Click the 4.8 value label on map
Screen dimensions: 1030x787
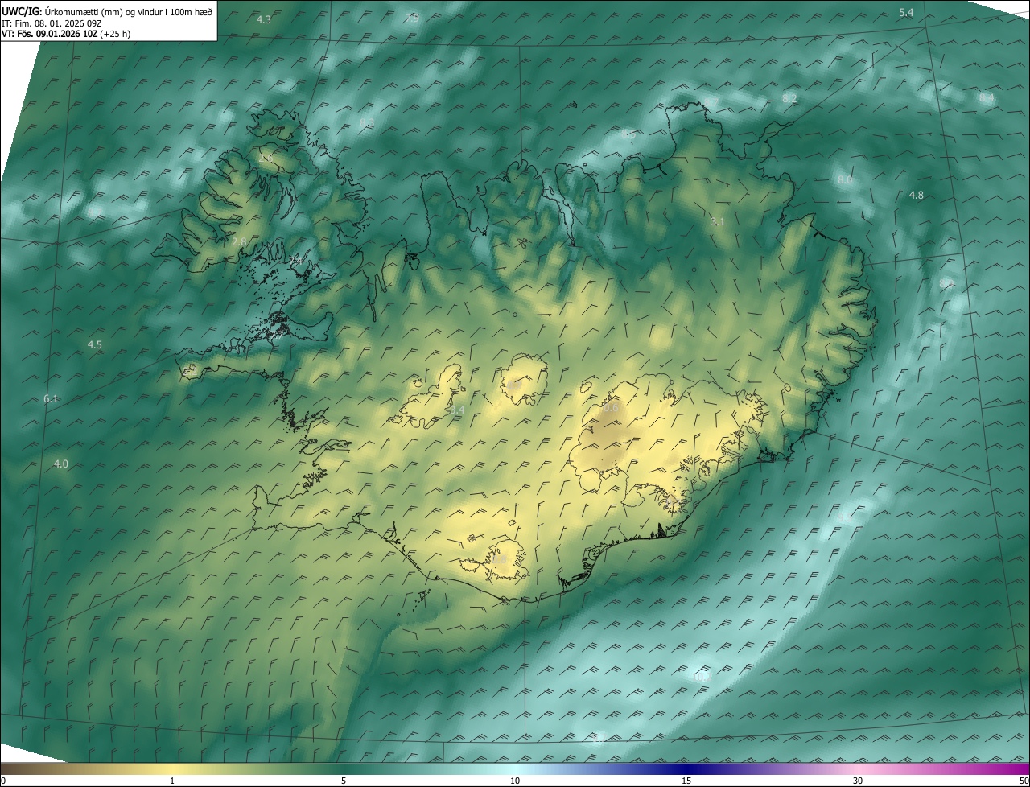[x=917, y=196]
